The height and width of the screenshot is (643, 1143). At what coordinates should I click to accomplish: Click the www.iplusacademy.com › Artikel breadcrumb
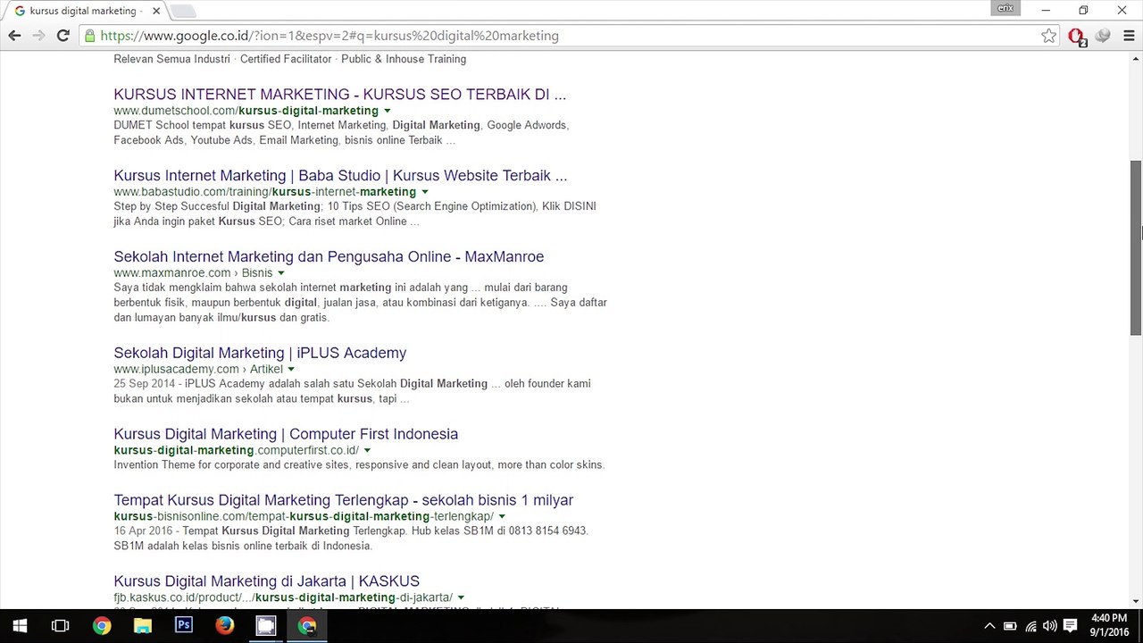(198, 370)
